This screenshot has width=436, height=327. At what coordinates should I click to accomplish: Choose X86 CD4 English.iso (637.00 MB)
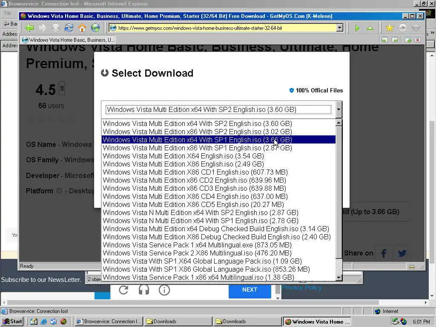218,196
